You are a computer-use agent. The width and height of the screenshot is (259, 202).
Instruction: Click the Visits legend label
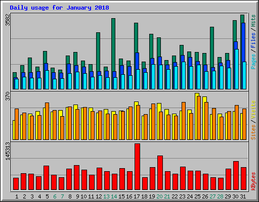pyautogui.click(x=253, y=110)
